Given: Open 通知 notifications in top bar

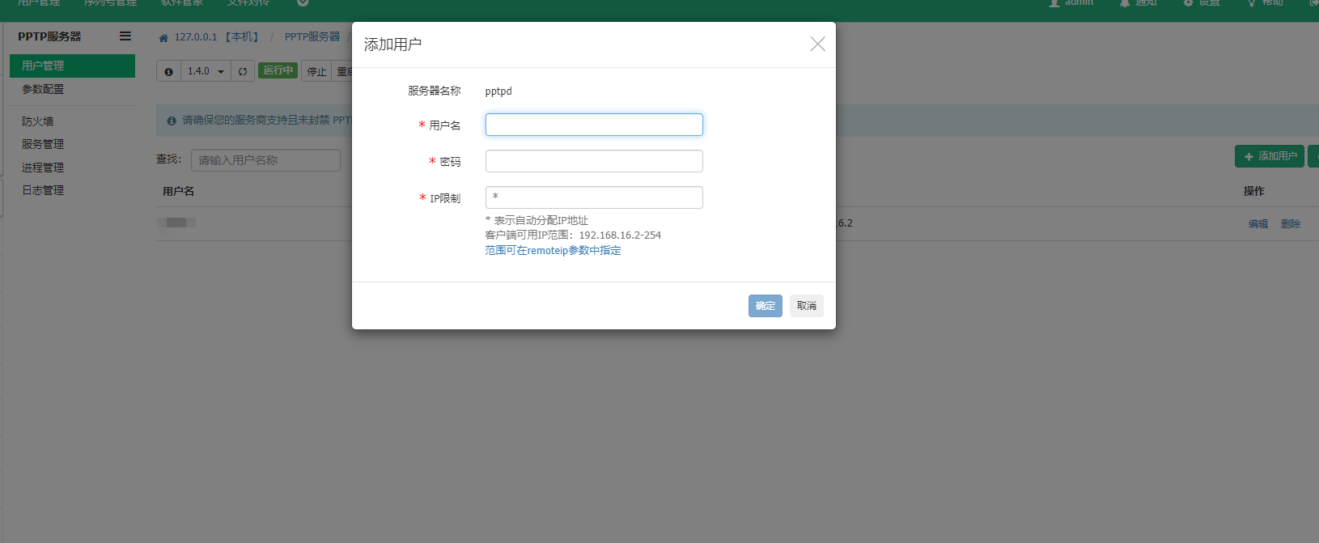Looking at the screenshot, I should click(1138, 2).
